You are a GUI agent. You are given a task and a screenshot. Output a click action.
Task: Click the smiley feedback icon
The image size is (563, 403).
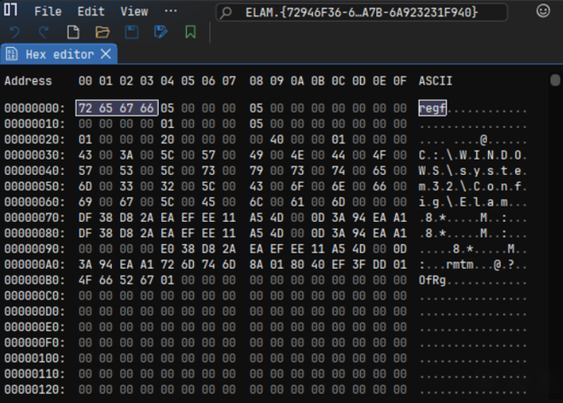click(x=543, y=11)
